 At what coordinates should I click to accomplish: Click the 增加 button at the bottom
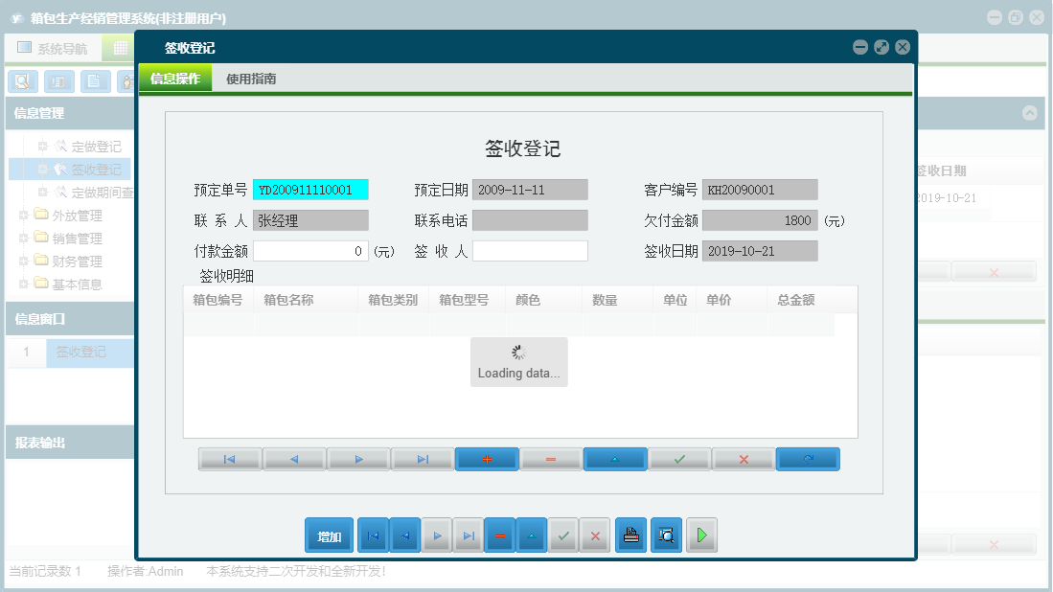329,535
